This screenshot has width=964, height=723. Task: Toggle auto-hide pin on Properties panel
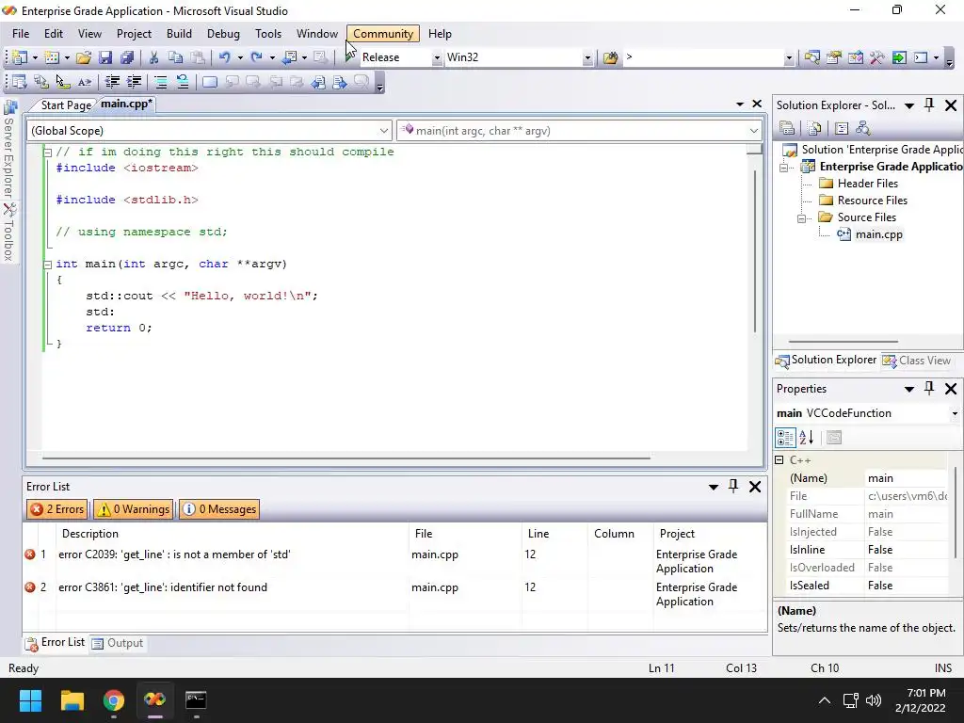pyautogui.click(x=929, y=389)
